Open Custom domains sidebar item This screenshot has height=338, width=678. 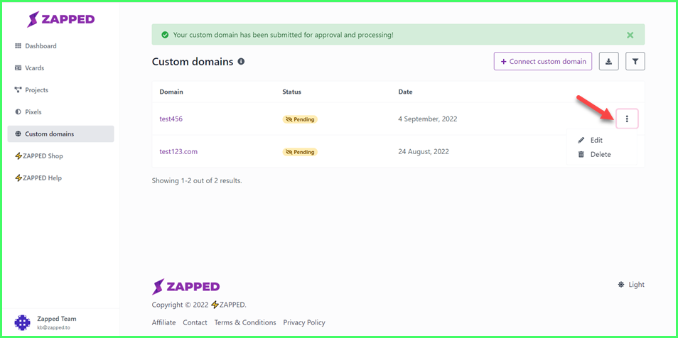(60, 134)
